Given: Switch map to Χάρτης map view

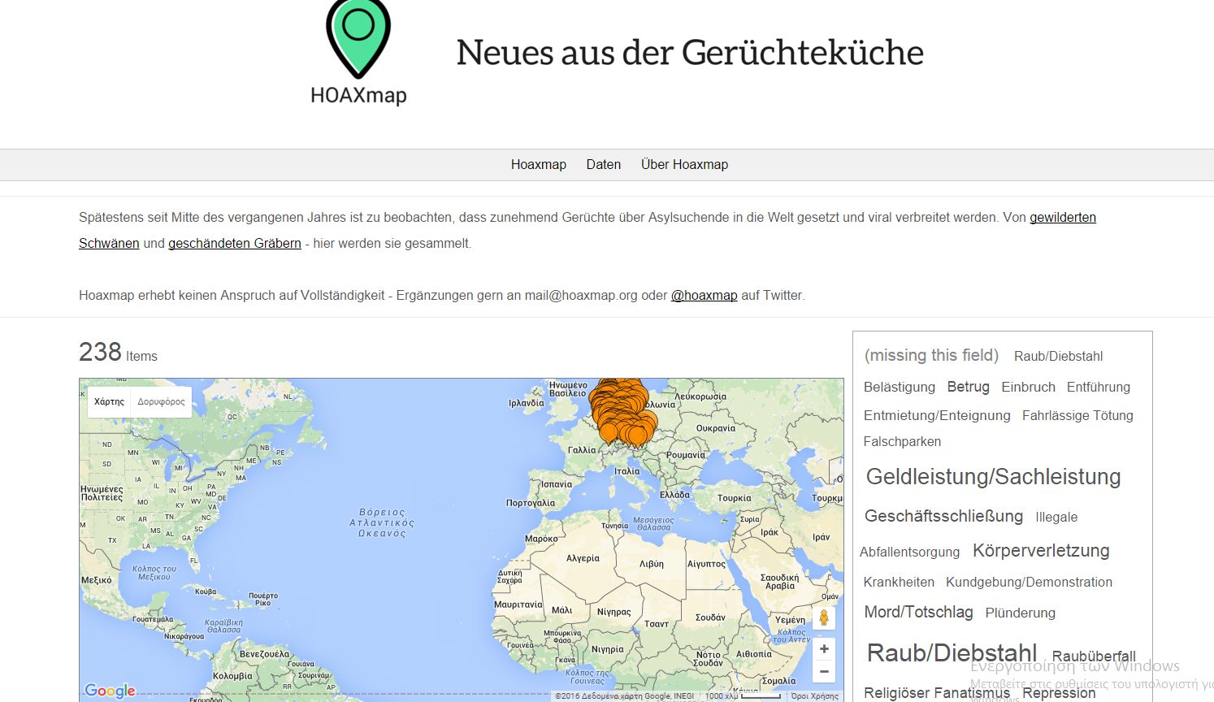Looking at the screenshot, I should 109,401.
